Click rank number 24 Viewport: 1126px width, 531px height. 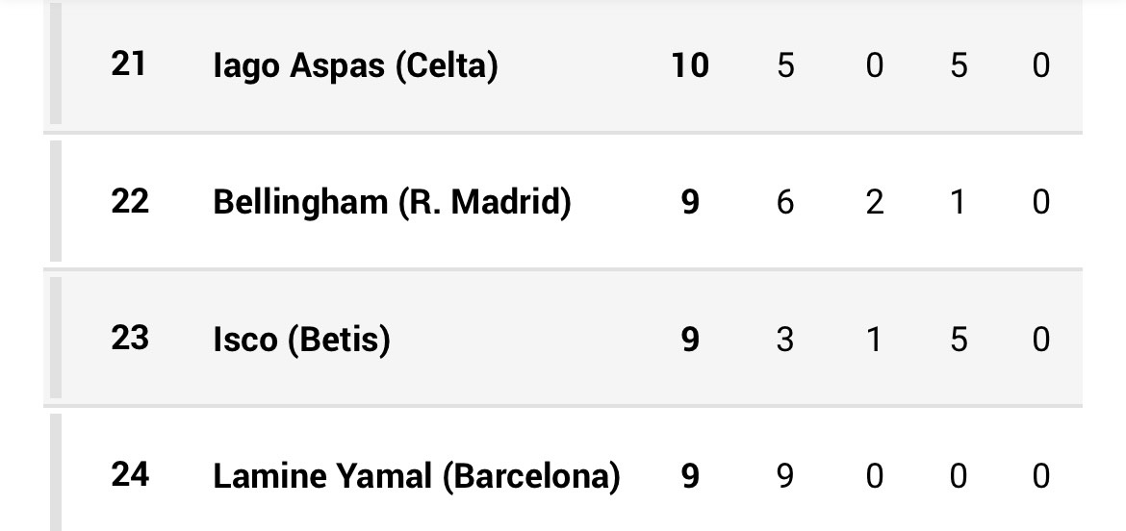pyautogui.click(x=129, y=475)
